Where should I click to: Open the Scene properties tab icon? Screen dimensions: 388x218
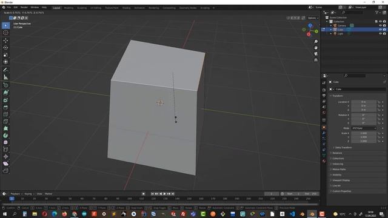point(324,107)
